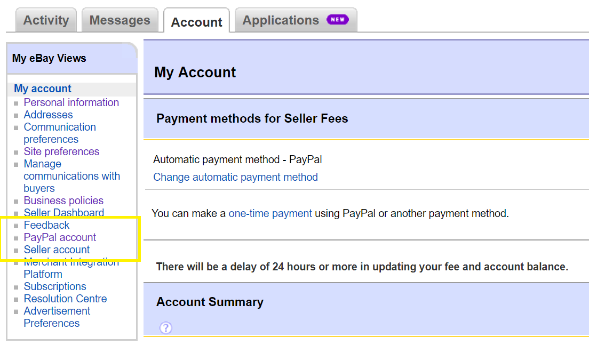Screen dimensions: 589x345
Task: Open the Merchant Integration Platform link
Action: [x=71, y=268]
